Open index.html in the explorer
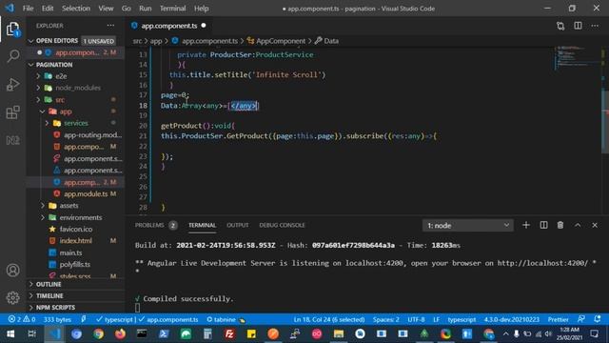 (75, 241)
